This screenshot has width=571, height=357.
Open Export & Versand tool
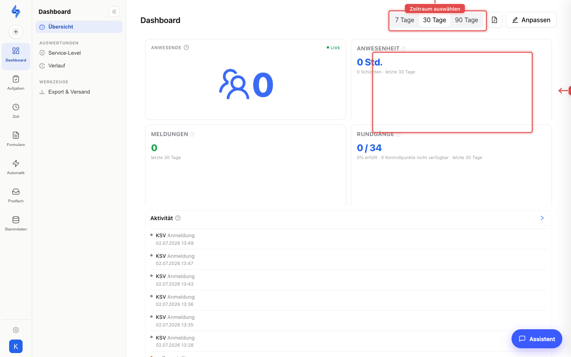(x=79, y=92)
